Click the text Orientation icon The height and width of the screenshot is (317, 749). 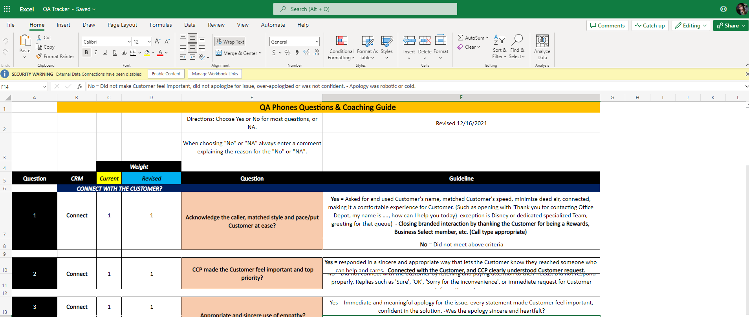coord(202,57)
